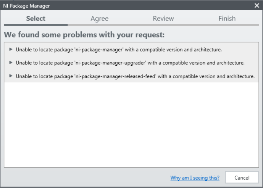Open the 'Why am I seeing this?' link
This screenshot has height=188, width=264.
tap(195, 178)
